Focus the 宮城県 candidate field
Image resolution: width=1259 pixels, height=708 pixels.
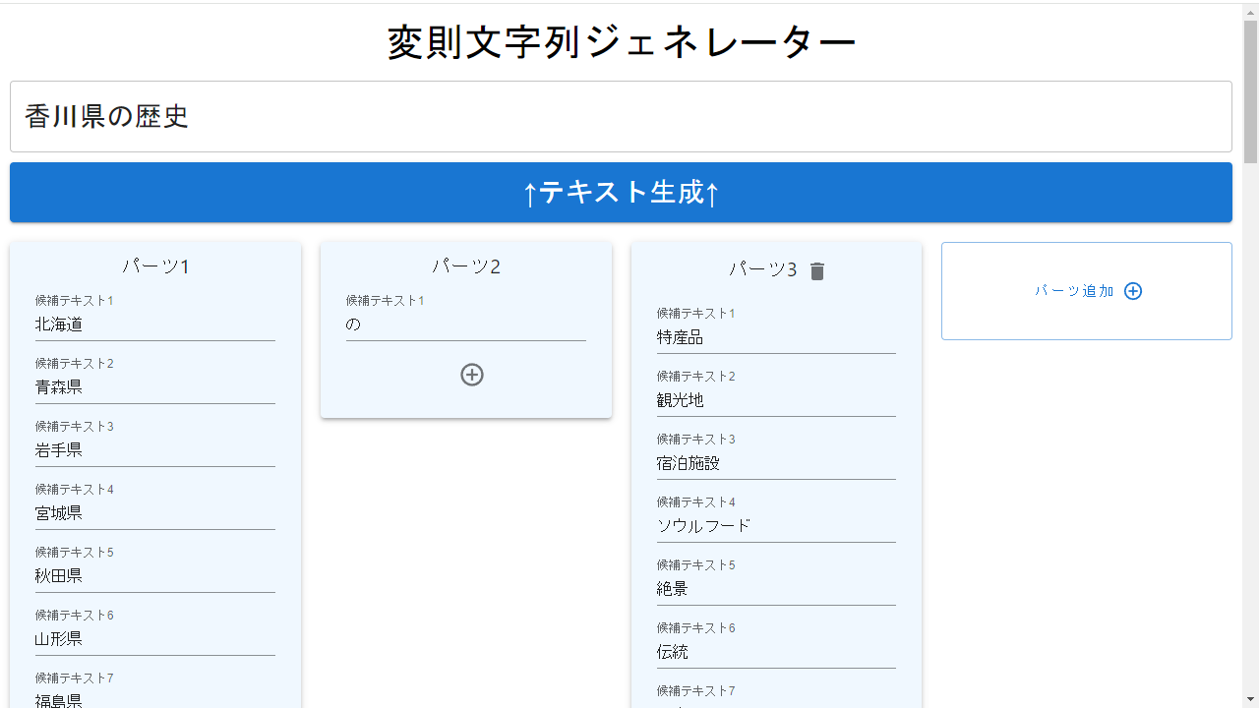point(154,513)
